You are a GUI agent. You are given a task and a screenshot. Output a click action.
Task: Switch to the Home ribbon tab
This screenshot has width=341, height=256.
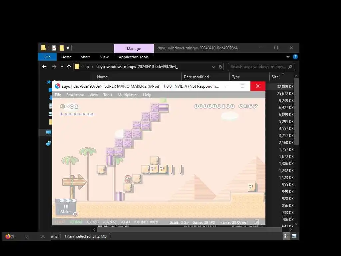point(66,57)
